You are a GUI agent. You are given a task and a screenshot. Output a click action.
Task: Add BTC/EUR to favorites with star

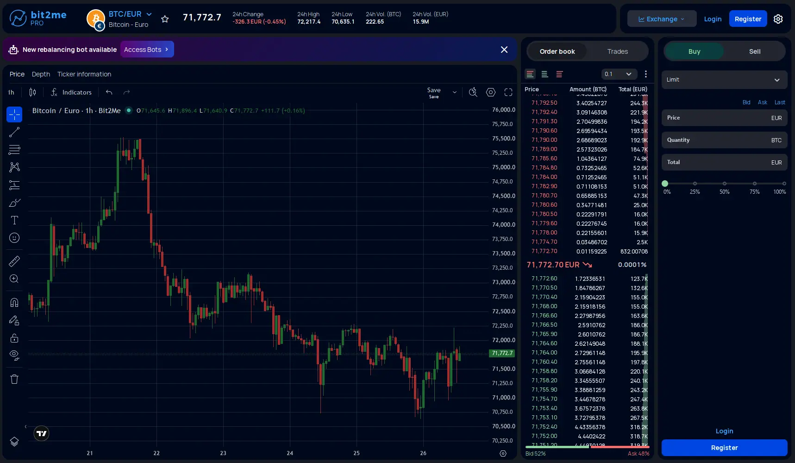coord(165,19)
